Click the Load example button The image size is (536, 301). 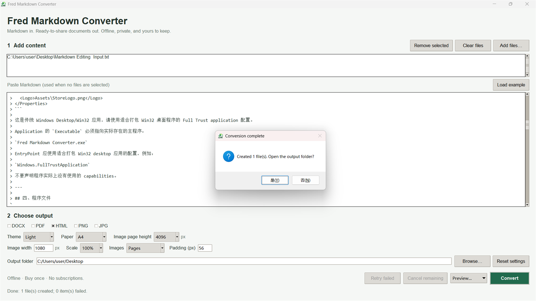[x=511, y=85]
